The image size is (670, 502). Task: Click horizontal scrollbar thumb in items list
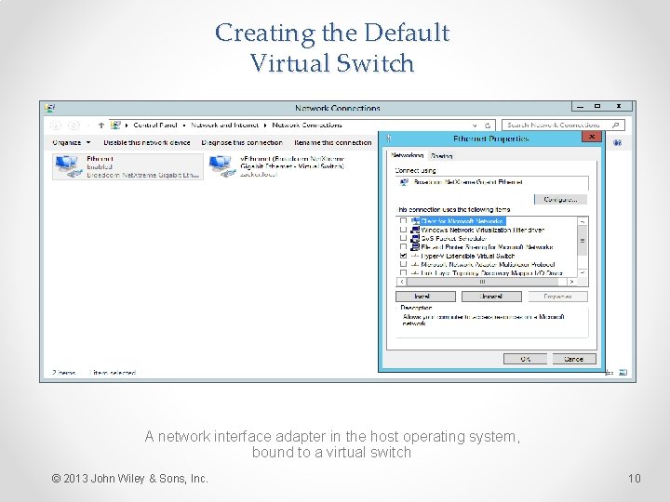tap(482, 282)
